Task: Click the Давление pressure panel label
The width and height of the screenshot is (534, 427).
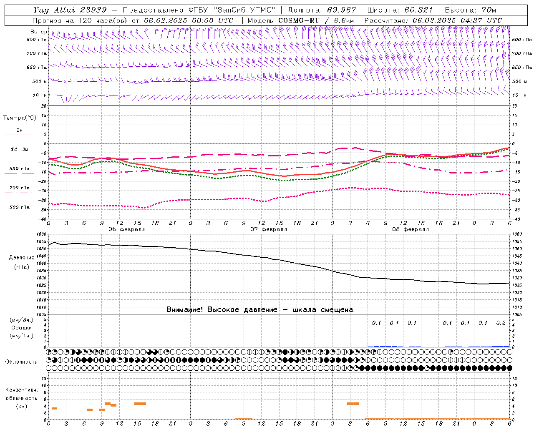Action: (x=22, y=257)
